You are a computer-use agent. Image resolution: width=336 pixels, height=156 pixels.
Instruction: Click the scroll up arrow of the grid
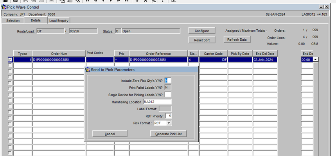pos(315,60)
